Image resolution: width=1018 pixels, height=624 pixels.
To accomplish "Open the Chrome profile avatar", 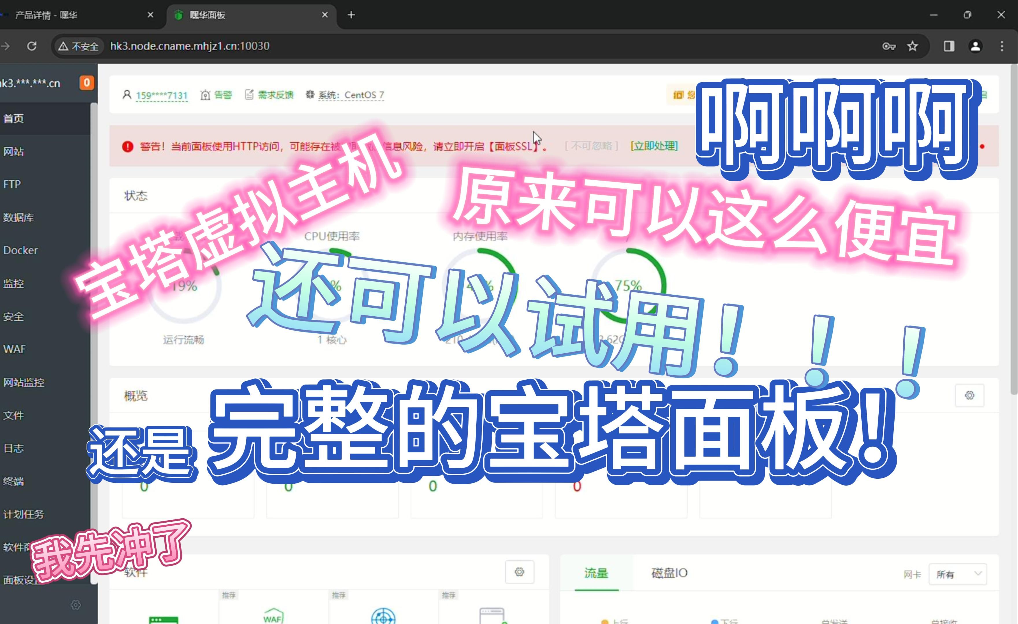I will pos(976,46).
